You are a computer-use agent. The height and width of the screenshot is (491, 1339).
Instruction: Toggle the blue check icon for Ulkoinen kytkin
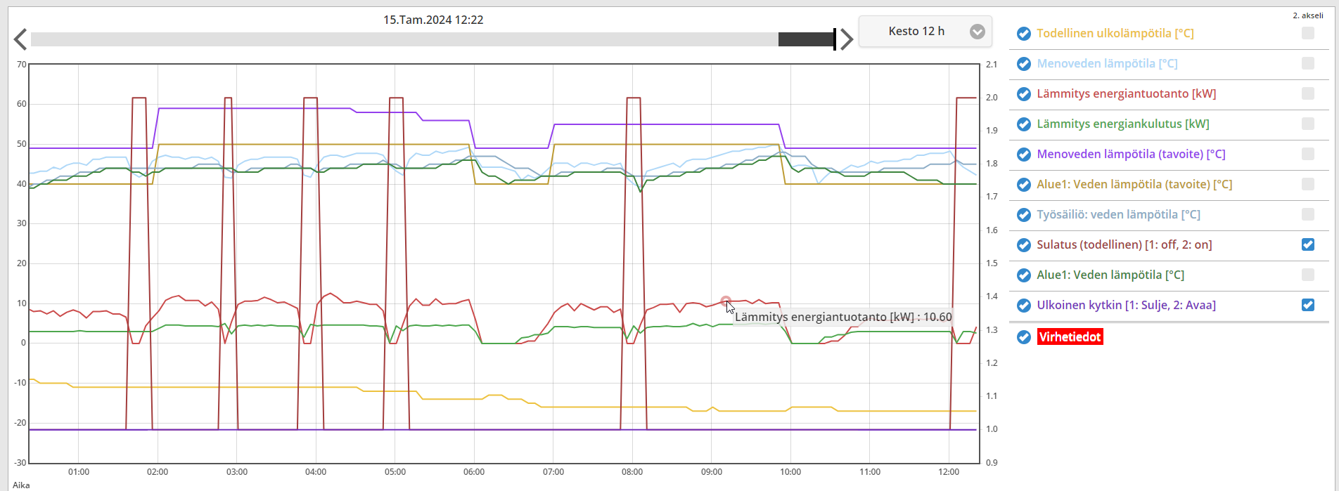[1024, 306]
